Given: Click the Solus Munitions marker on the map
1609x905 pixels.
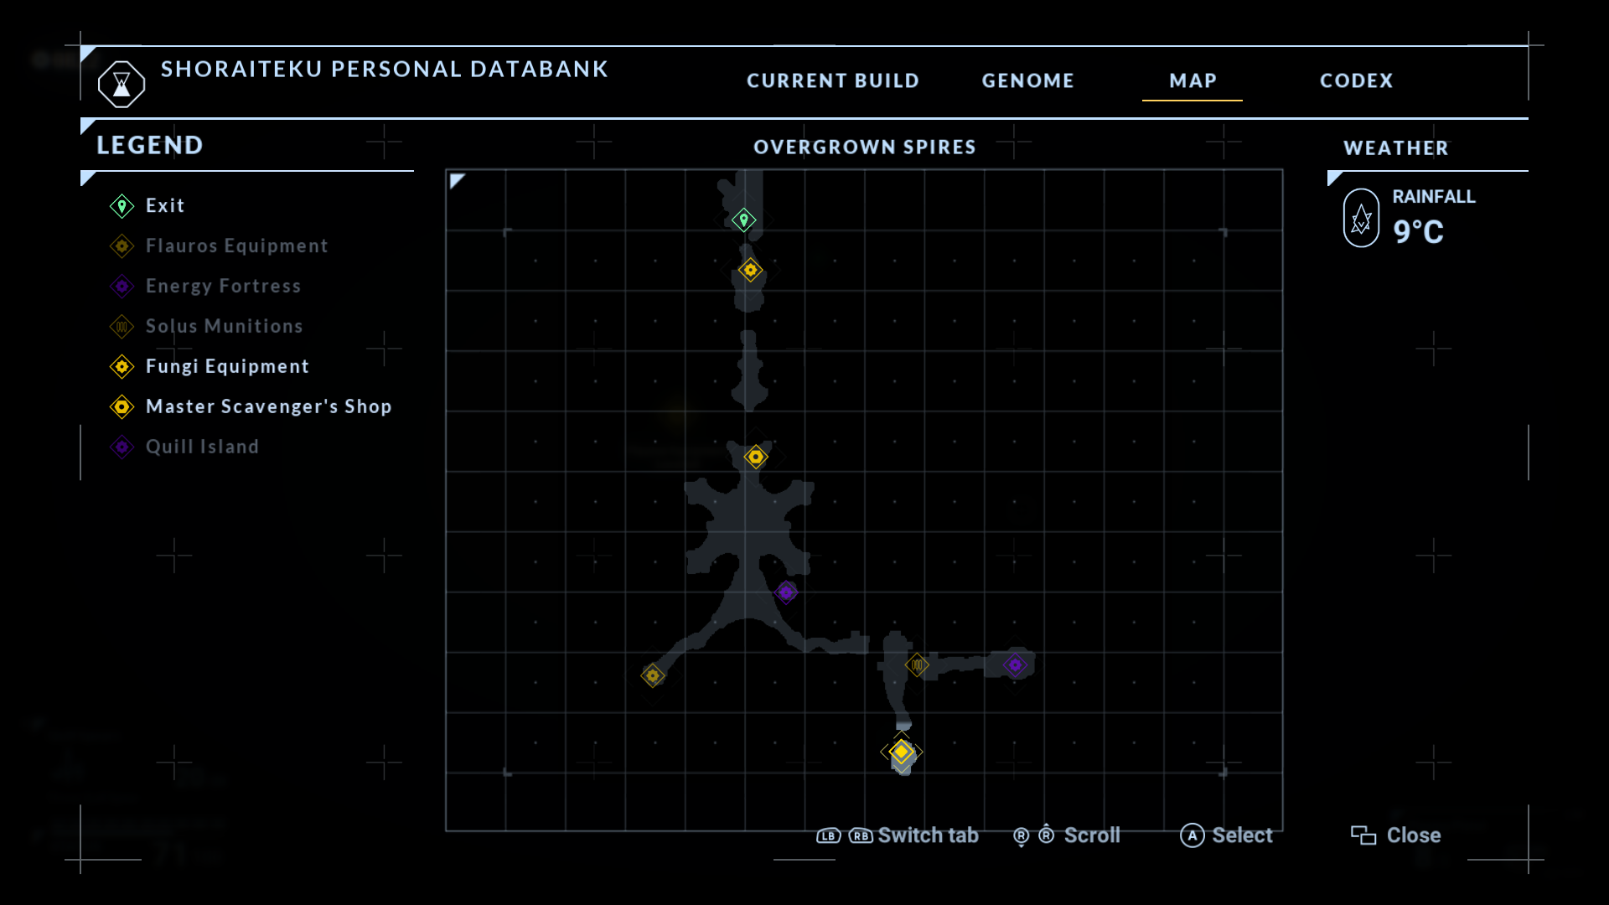Looking at the screenshot, I should 917,665.
